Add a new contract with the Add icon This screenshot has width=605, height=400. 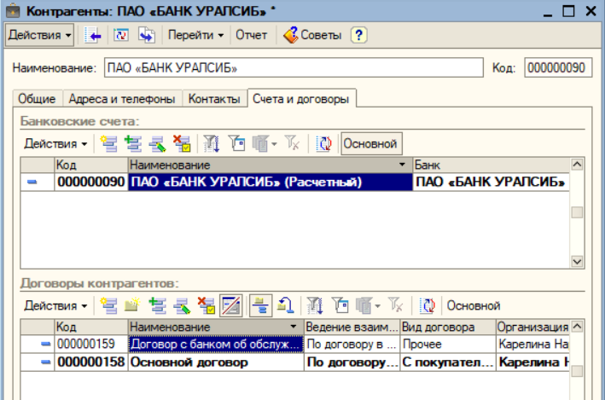pyautogui.click(x=108, y=305)
